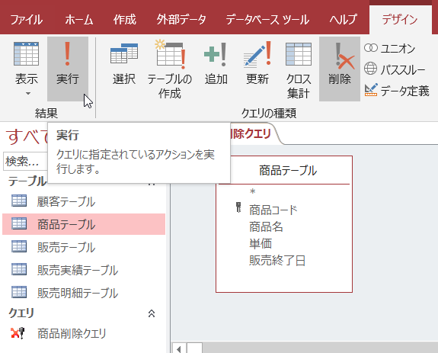Image resolution: width=438 pixels, height=353 pixels.
Task: Click the 販売明細テーブル table icon
Action: click(19, 292)
